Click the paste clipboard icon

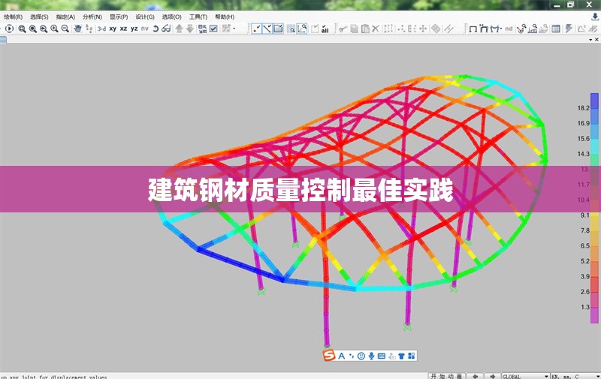365,29
